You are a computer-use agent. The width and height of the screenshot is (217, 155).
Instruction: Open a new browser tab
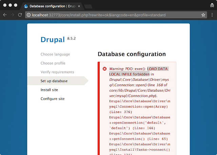coord(88,6)
